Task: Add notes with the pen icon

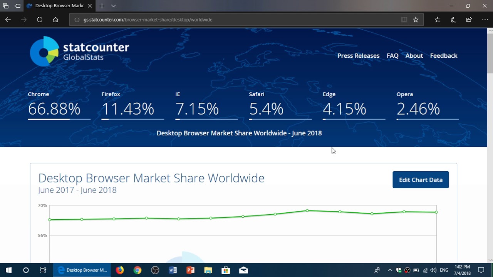Action: [x=453, y=20]
